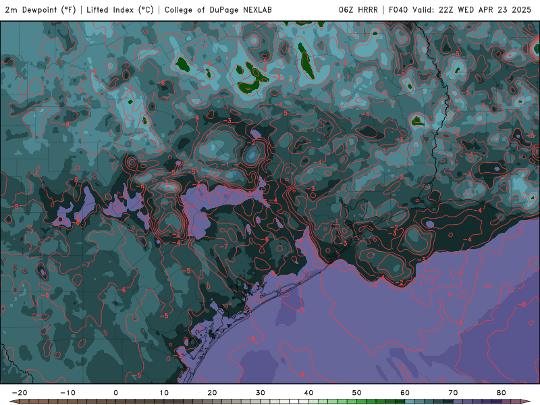Click the 40 label on the color scale
Image resolution: width=540 pixels, height=405 pixels.
click(x=308, y=393)
